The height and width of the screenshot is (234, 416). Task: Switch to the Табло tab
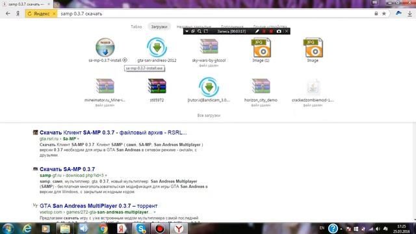point(136,27)
